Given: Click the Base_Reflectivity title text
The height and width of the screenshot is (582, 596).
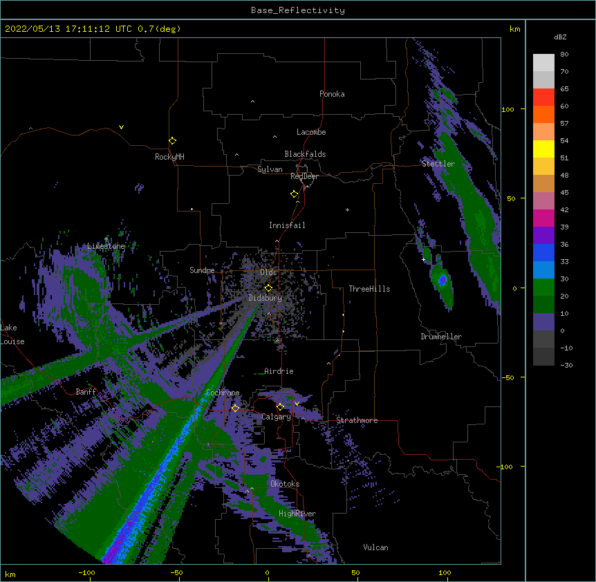Looking at the screenshot, I should pyautogui.click(x=298, y=10).
